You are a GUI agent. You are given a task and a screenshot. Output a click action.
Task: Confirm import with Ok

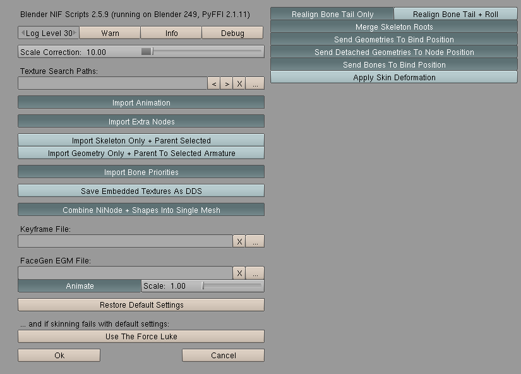[59, 356]
